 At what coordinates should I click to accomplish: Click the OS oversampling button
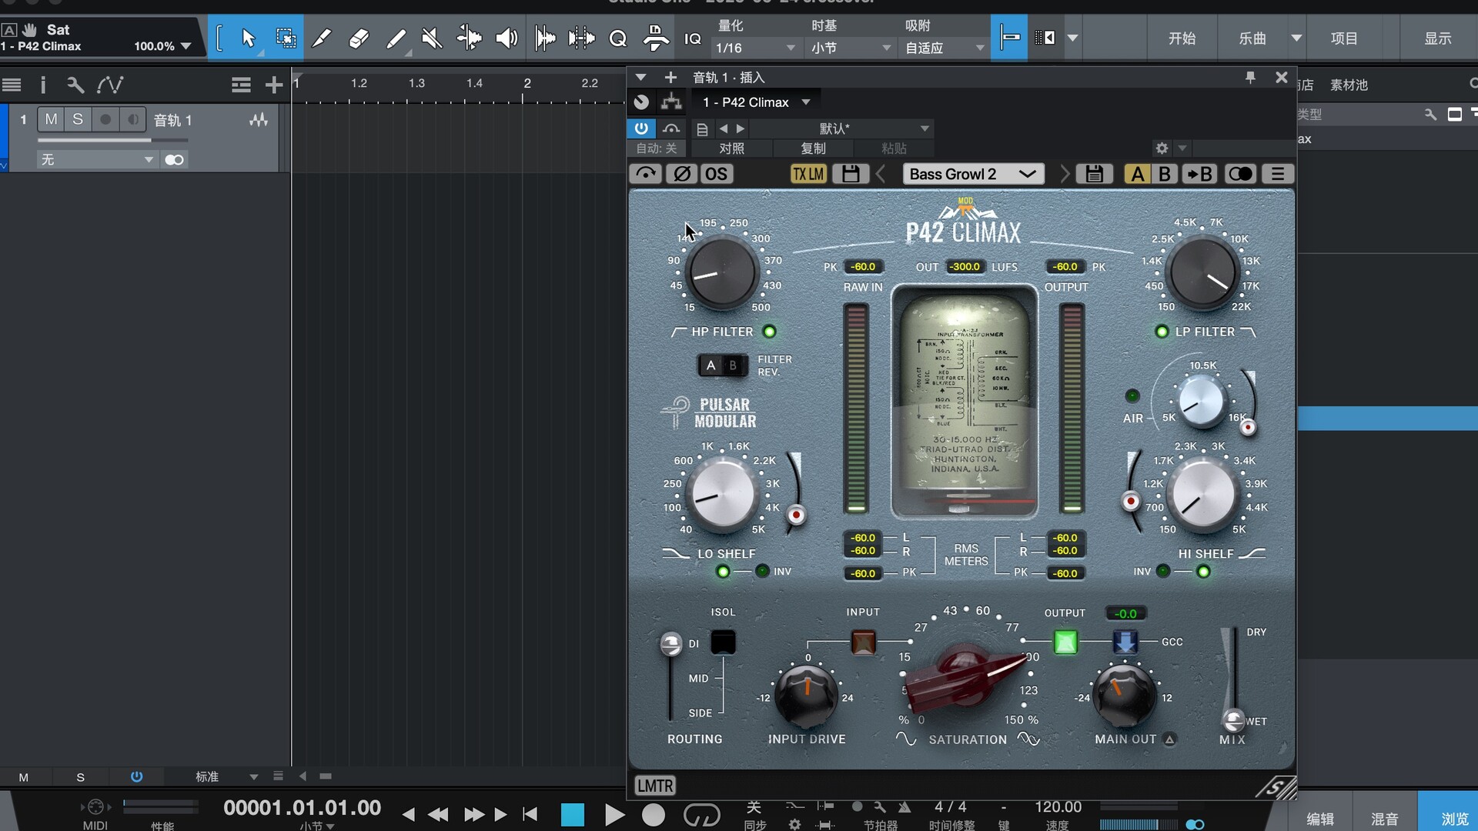pyautogui.click(x=716, y=174)
